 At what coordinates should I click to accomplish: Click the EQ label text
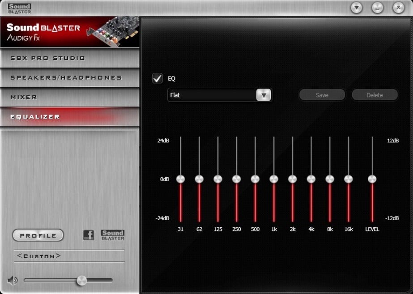(171, 78)
